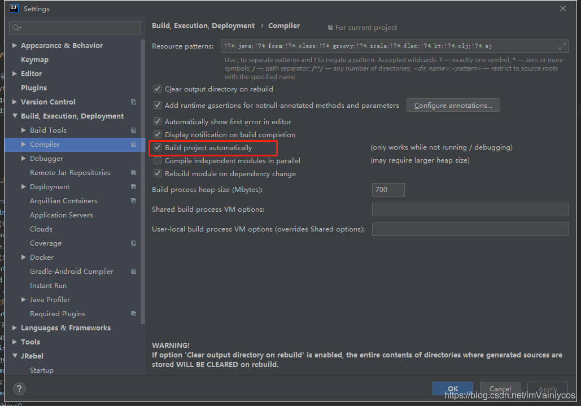Collapse Build, Execution, Deployment section
The image size is (581, 406).
[x=15, y=116]
